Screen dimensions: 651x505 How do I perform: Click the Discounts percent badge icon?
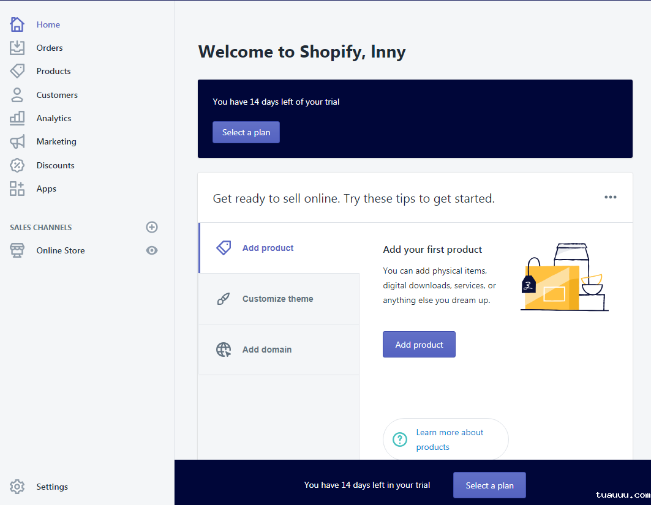tap(17, 165)
